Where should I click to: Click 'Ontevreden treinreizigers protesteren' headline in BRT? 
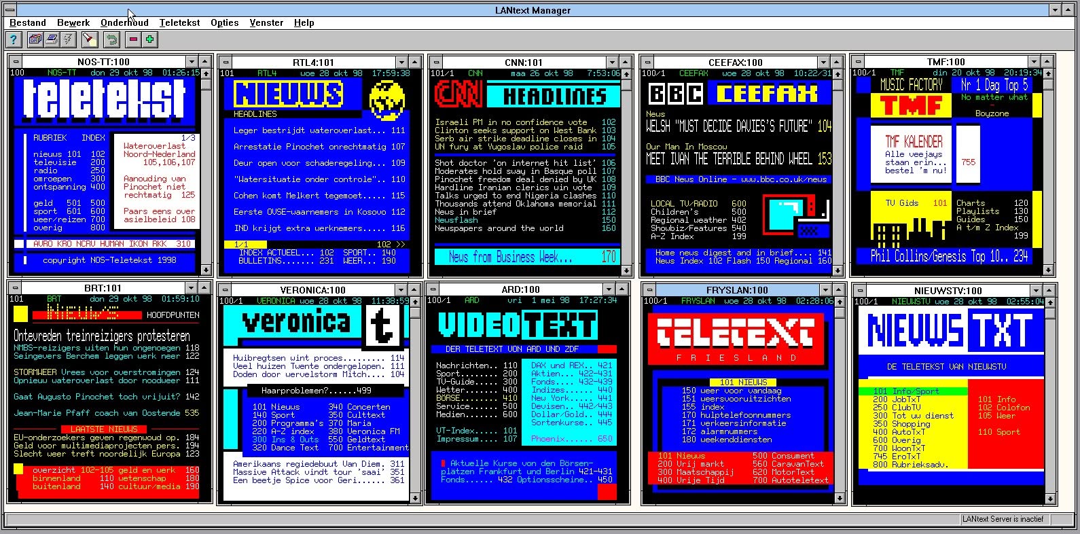[102, 336]
